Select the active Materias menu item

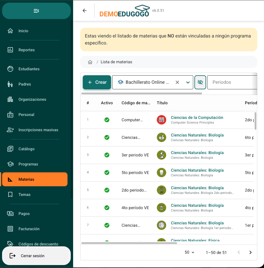[35, 179]
